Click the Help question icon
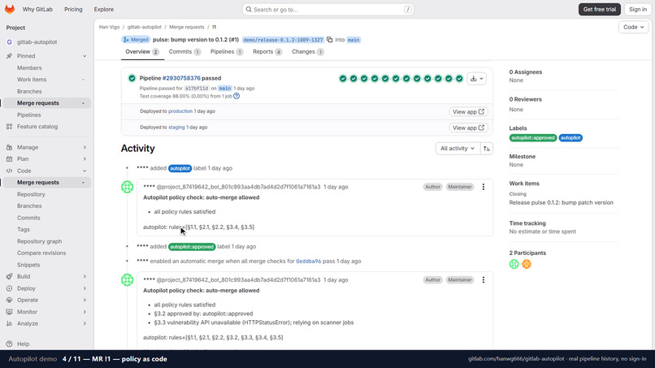655x368 pixels. tap(9, 344)
